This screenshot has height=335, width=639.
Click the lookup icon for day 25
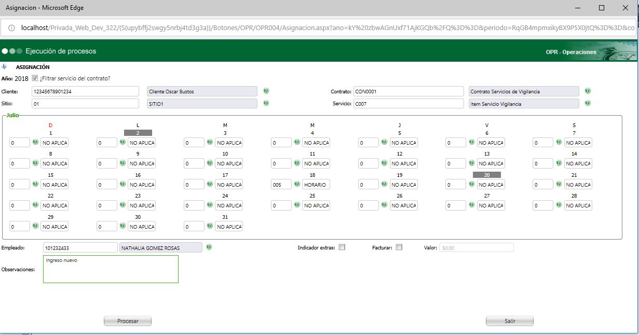tap(297, 205)
